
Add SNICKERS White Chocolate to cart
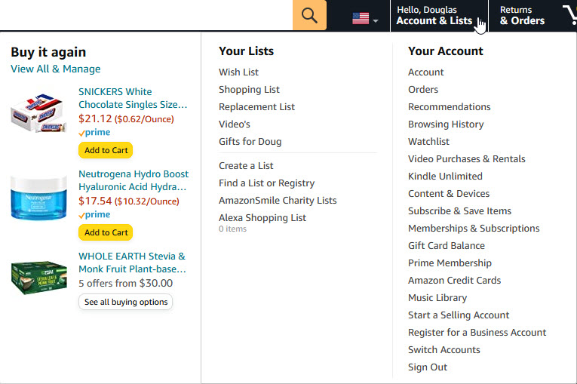click(106, 150)
